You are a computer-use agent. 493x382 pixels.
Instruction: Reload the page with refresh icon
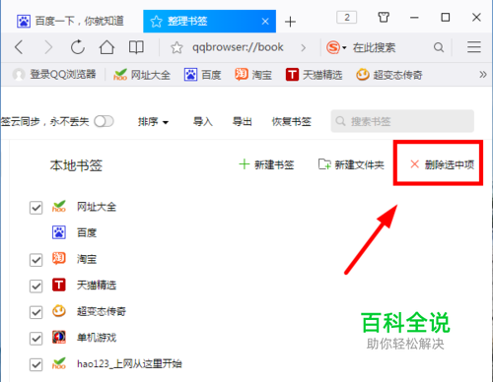point(78,47)
